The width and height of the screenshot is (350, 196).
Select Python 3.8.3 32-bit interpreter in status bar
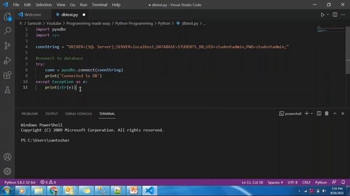click(20, 182)
